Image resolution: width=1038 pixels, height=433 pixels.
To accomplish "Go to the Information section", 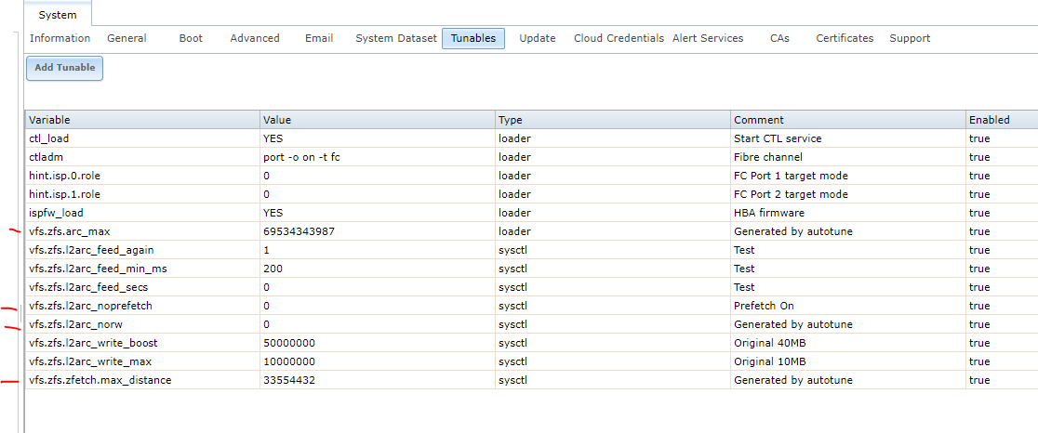I will [x=60, y=38].
